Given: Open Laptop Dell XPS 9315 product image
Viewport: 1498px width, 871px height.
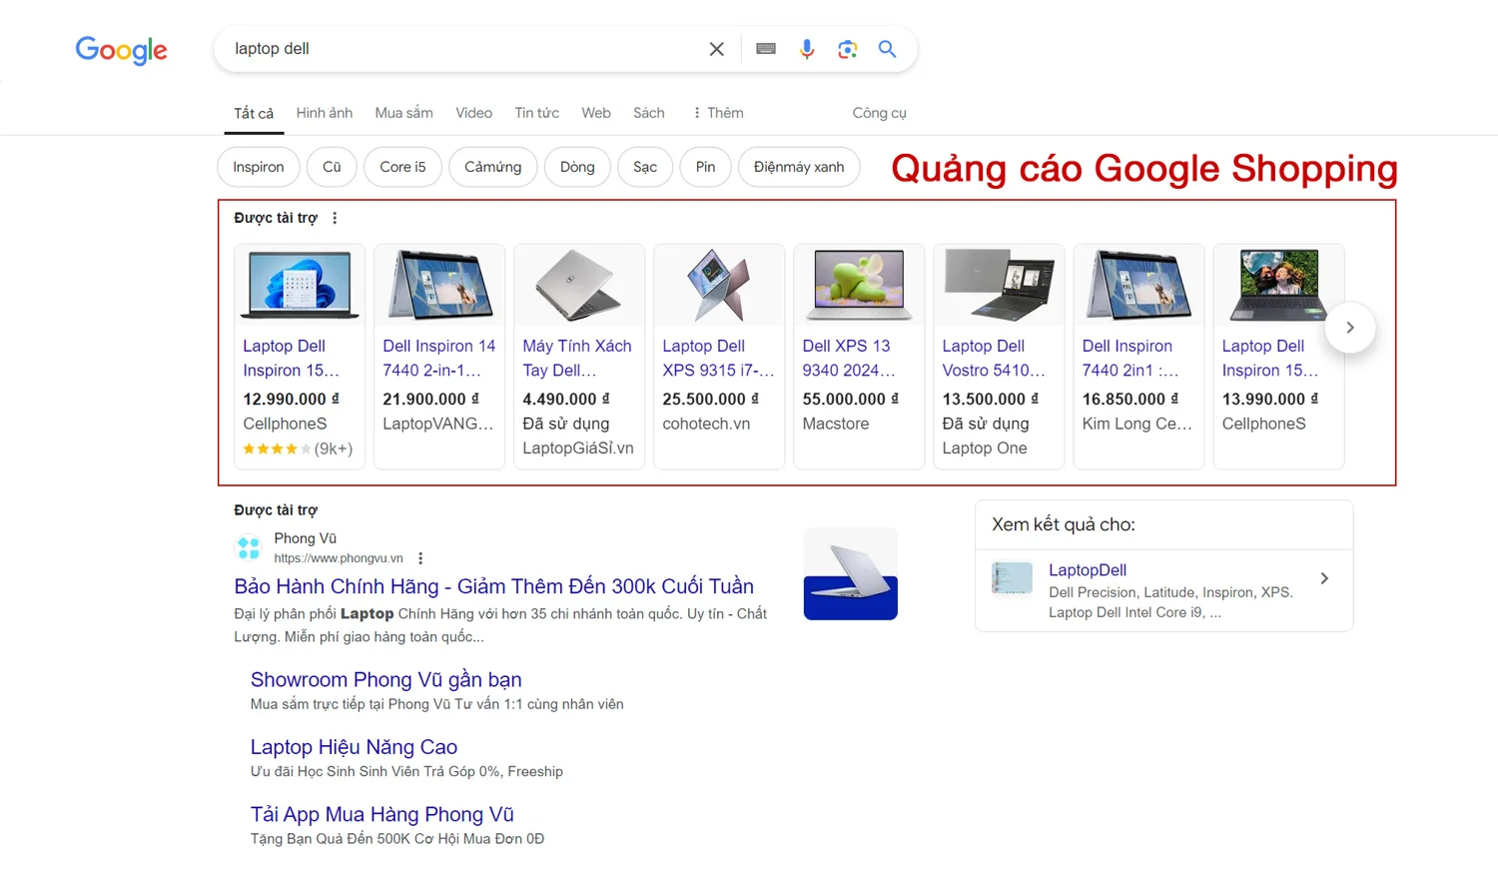Looking at the screenshot, I should click(x=719, y=285).
